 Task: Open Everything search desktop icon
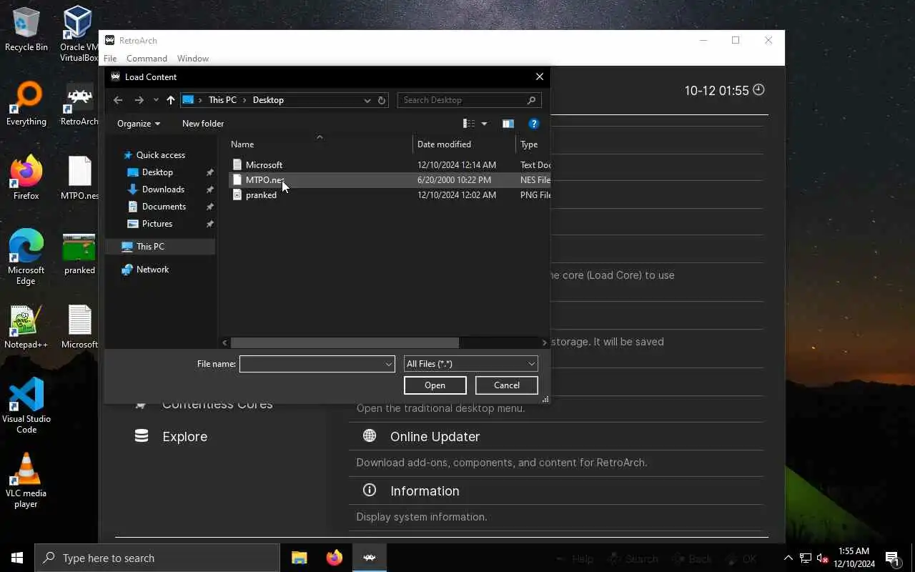26,104
